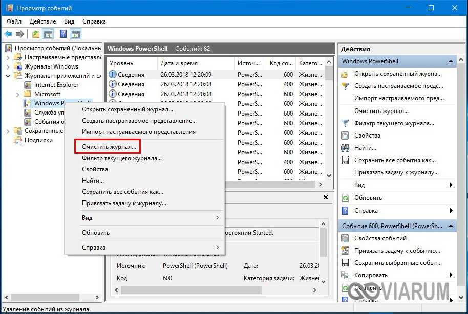Click the blue Help icon in the toolbar
468x314 pixels.
[x=63, y=34]
